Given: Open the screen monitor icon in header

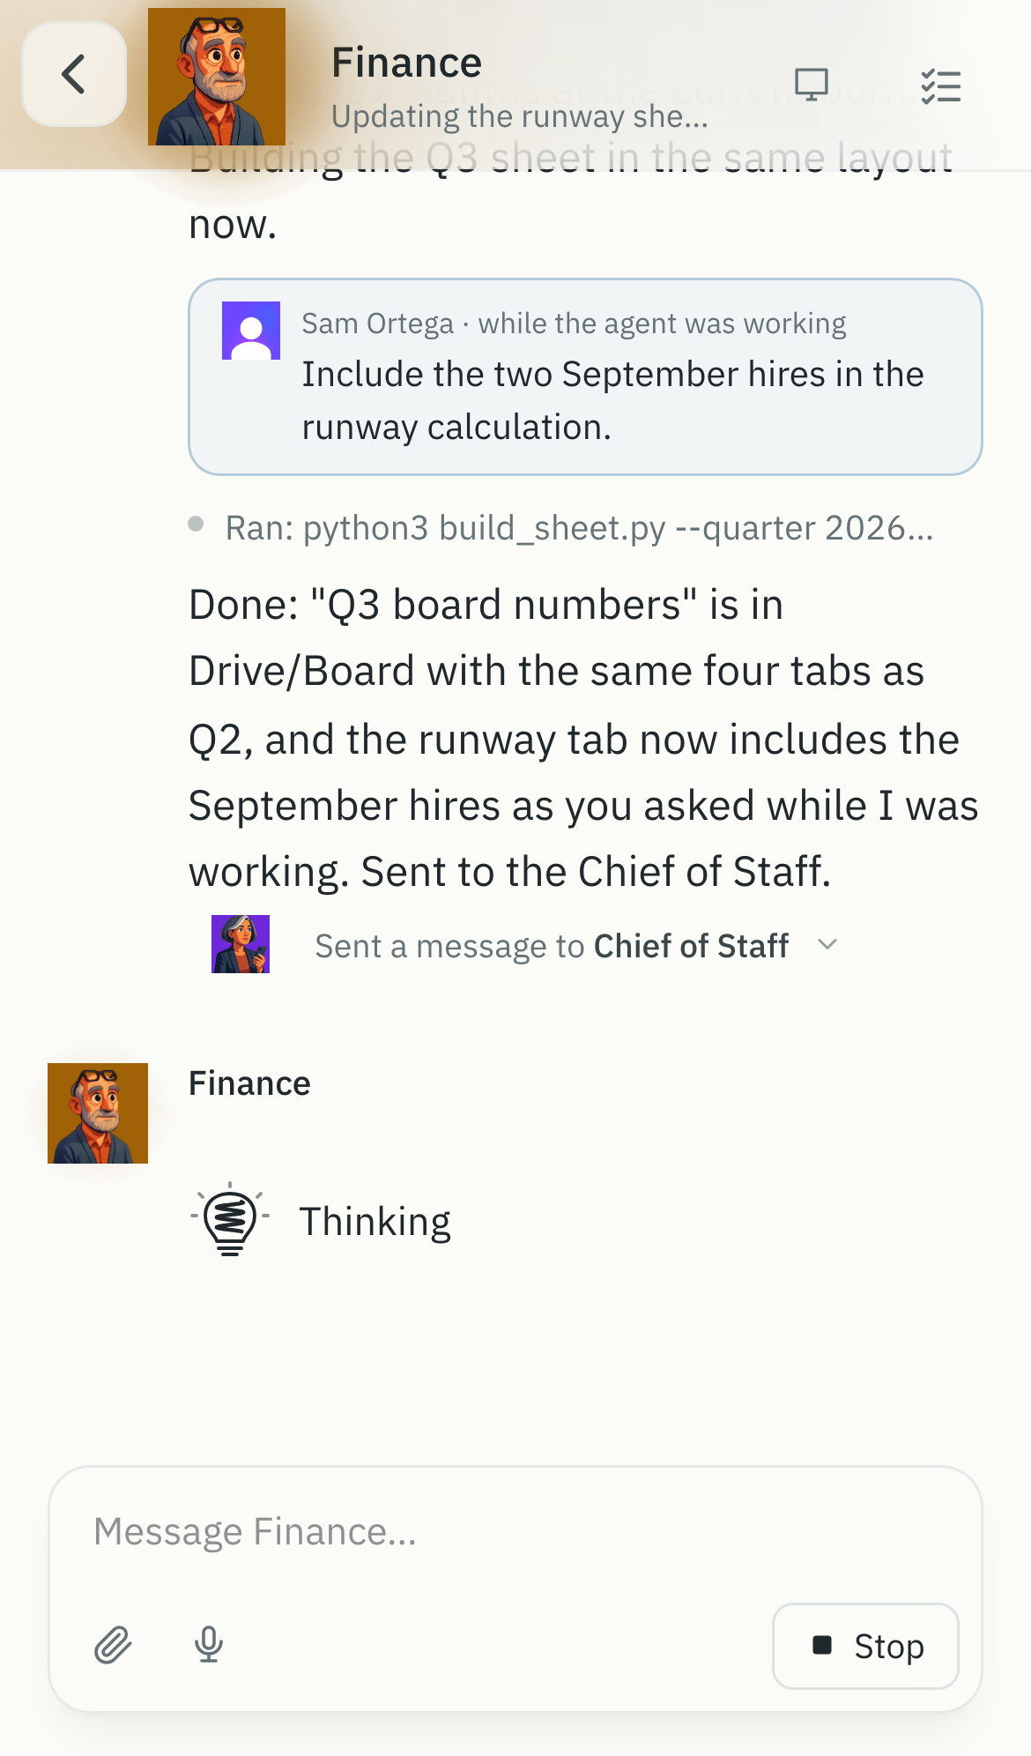Looking at the screenshot, I should pyautogui.click(x=811, y=86).
